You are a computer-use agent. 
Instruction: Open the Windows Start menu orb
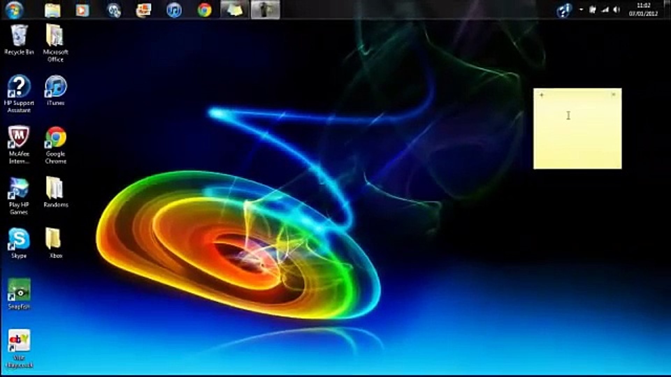tap(14, 9)
